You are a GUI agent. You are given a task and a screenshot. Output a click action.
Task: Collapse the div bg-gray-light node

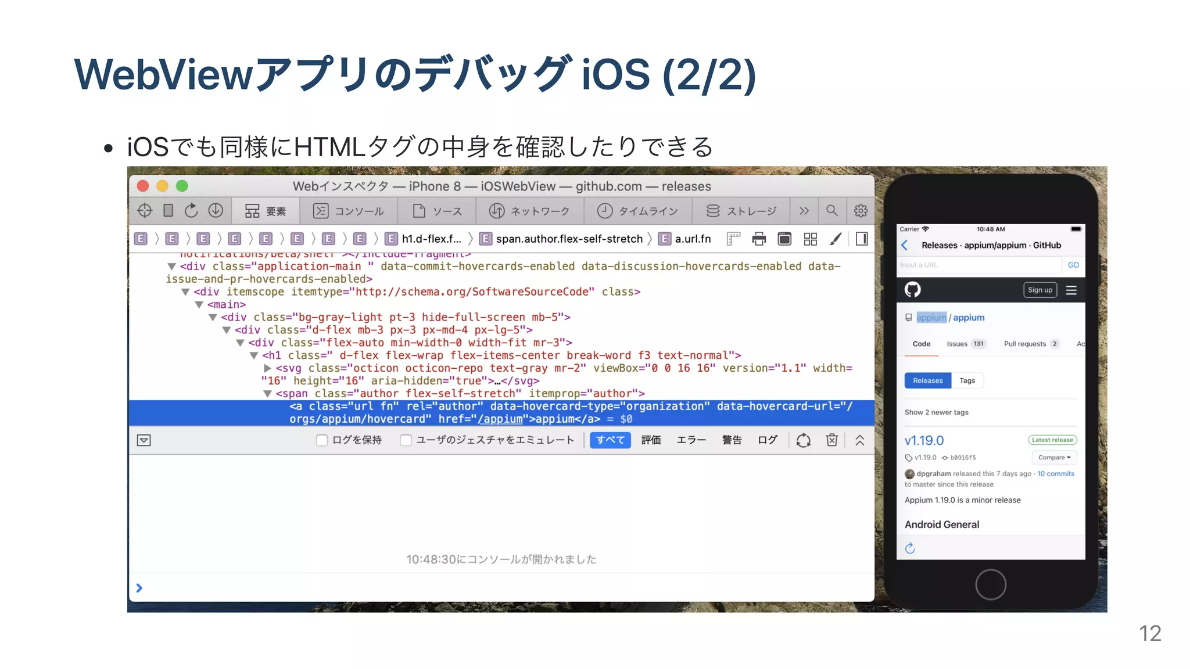(x=213, y=318)
